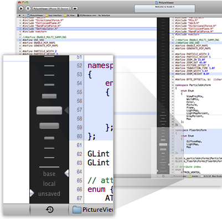
Task: Click PictureViewer folder icon in magnified bottom bar
Action: 77,210
